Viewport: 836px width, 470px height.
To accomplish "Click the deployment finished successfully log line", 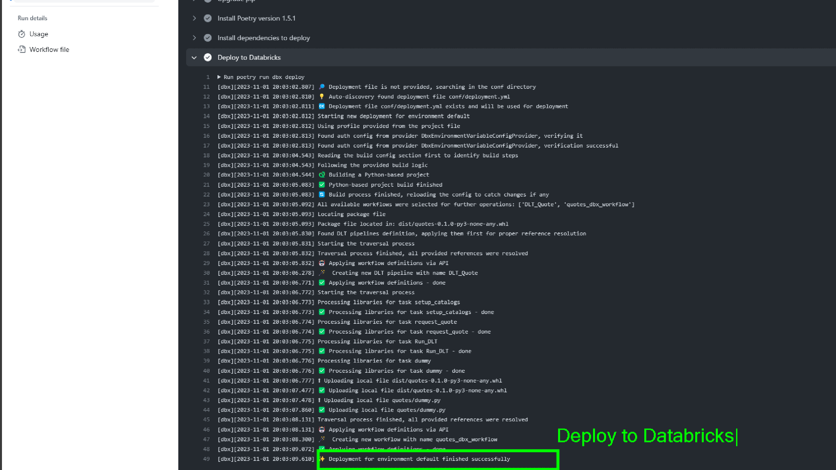I will coord(419,459).
